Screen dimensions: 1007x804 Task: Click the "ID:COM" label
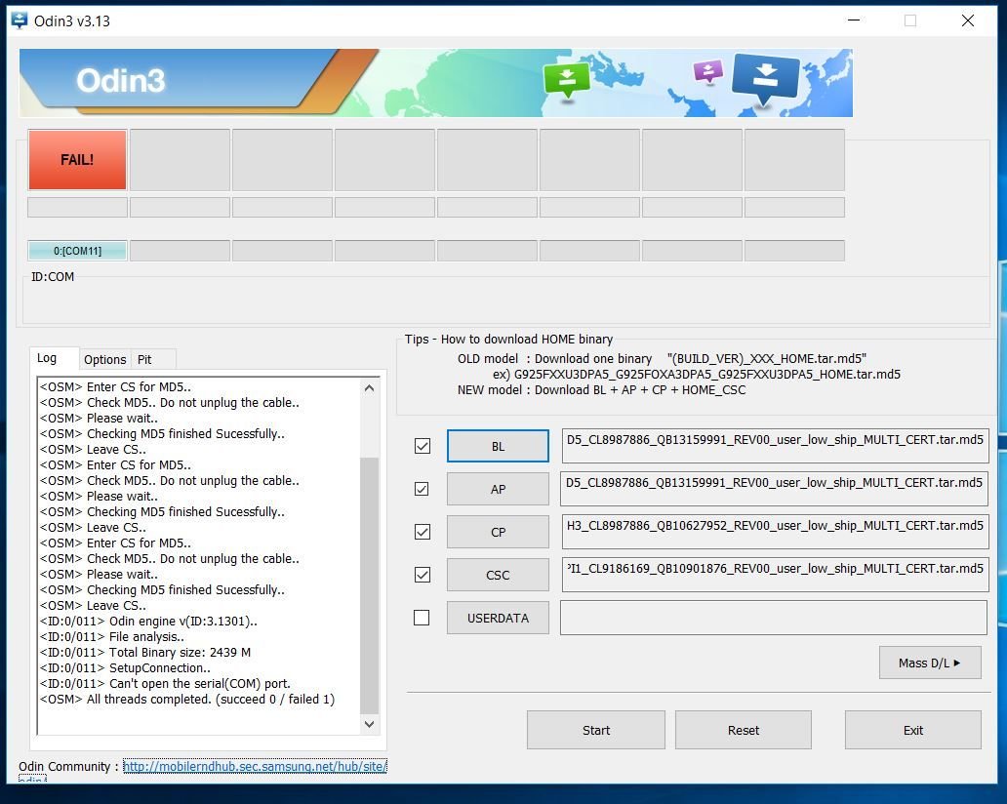tap(53, 277)
